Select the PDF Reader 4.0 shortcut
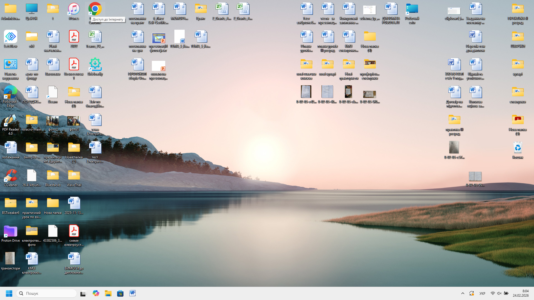 coord(11,120)
